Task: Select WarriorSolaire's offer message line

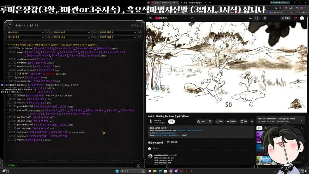Action: (62, 48)
